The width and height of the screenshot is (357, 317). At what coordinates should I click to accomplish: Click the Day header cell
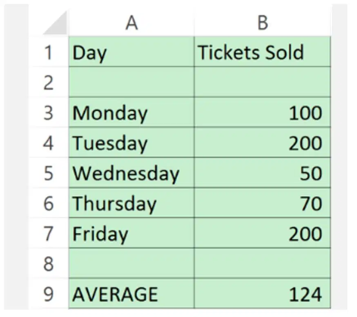coord(132,52)
